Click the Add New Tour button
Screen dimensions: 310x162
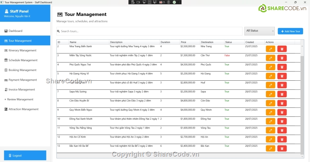(290, 31)
